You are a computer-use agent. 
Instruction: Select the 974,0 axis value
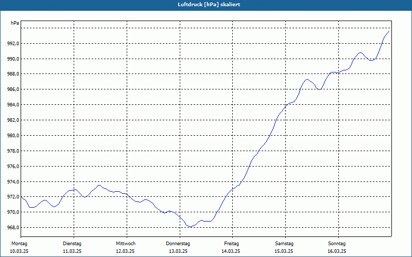(x=13, y=182)
